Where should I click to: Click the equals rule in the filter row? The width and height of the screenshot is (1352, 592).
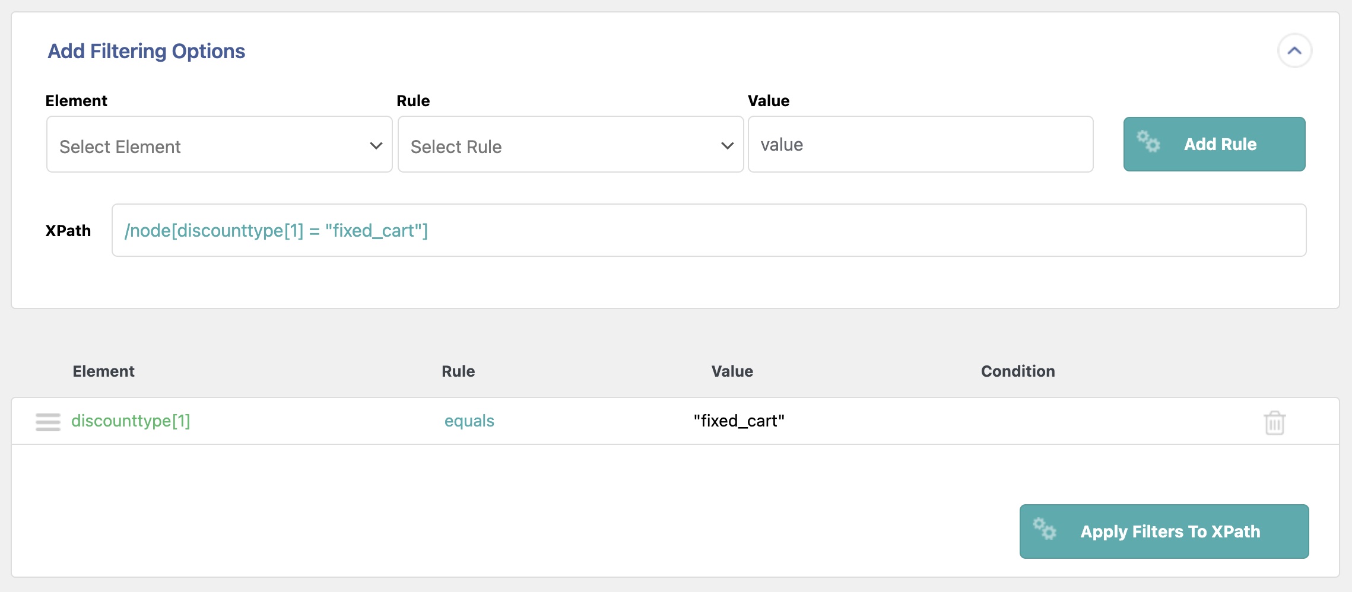pyautogui.click(x=469, y=421)
